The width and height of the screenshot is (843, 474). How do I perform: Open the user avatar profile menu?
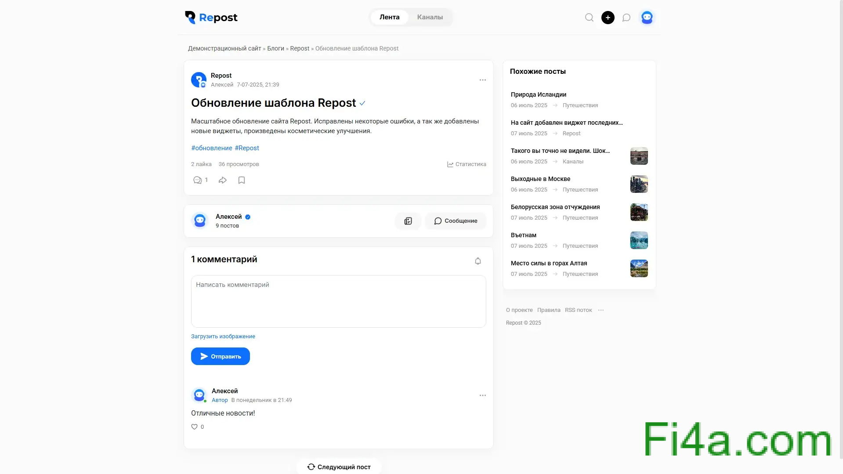pos(647,18)
